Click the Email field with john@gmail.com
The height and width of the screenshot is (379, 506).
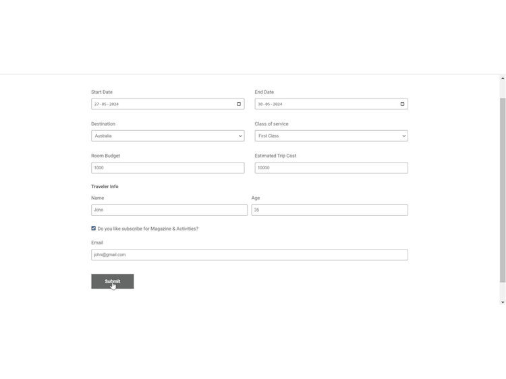[x=249, y=255]
